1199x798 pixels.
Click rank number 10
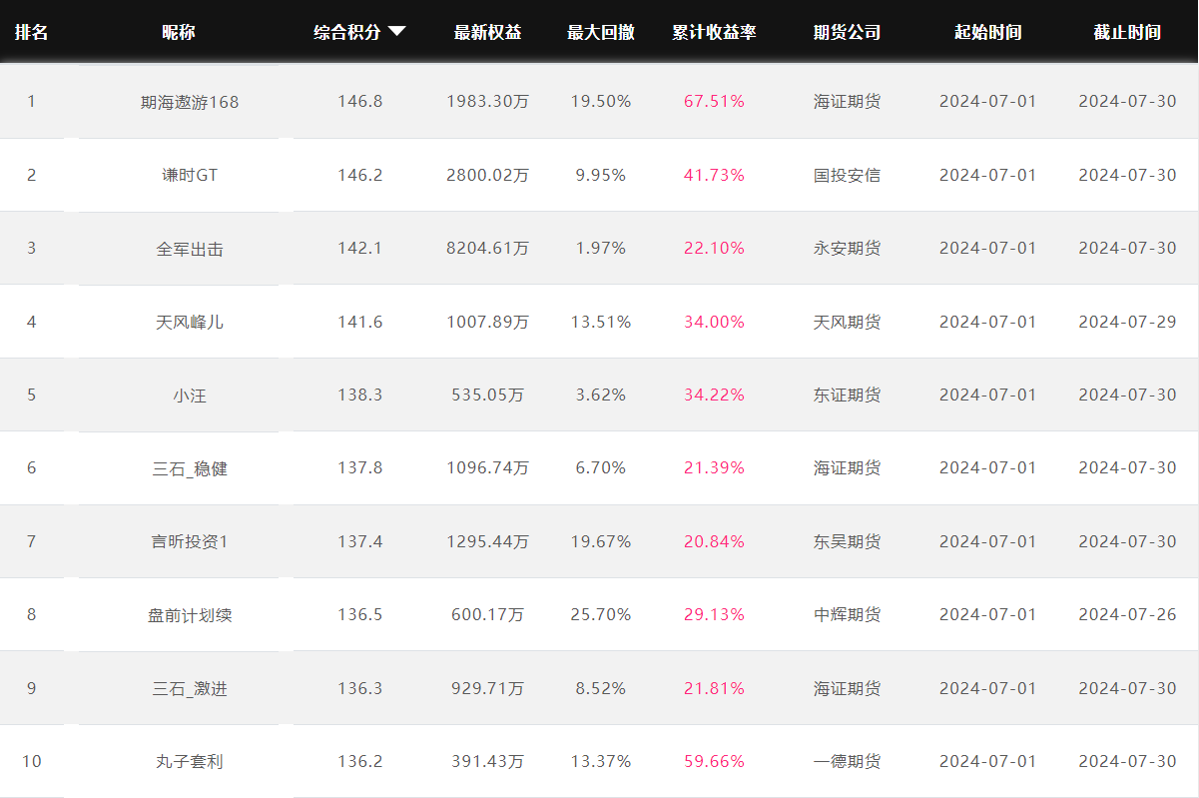coord(32,761)
